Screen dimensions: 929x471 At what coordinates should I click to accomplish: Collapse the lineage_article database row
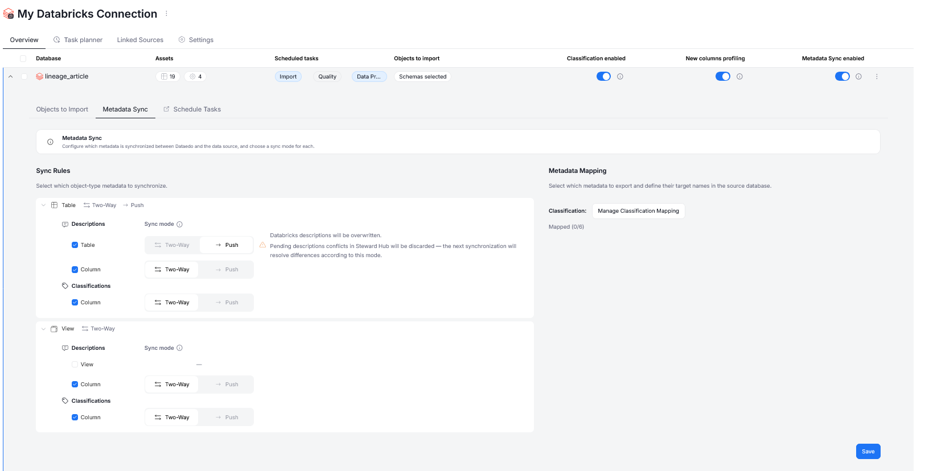(10, 76)
